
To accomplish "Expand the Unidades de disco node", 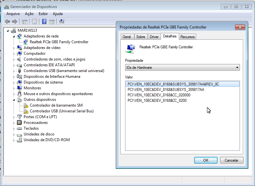I will click(x=14, y=134).
